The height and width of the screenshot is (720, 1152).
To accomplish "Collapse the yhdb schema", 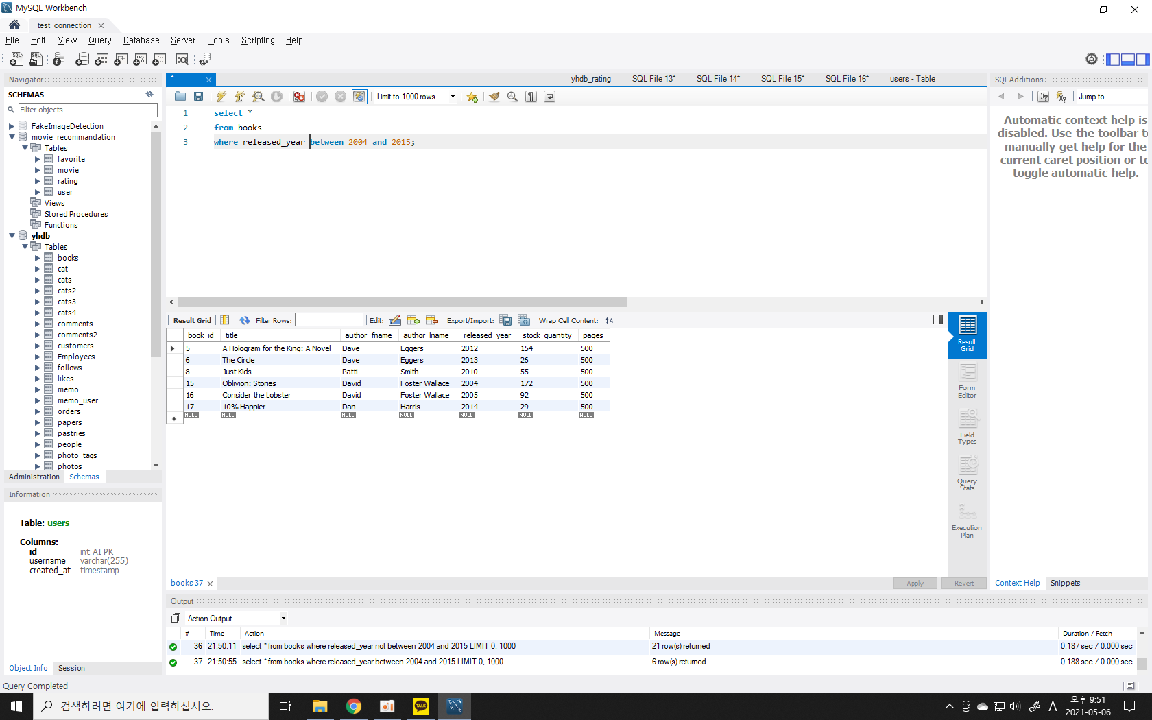I will pos(12,236).
